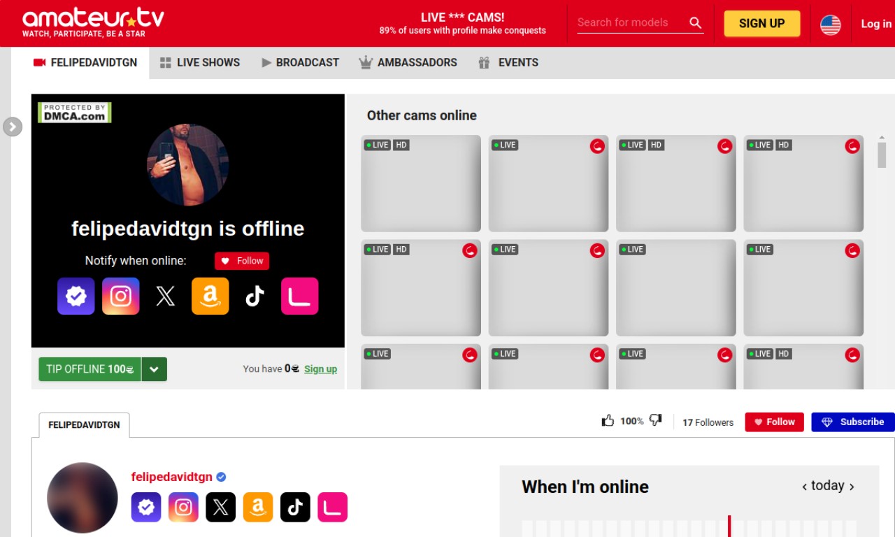Click the circular avatar in offline player
This screenshot has width=895, height=537.
(x=187, y=165)
